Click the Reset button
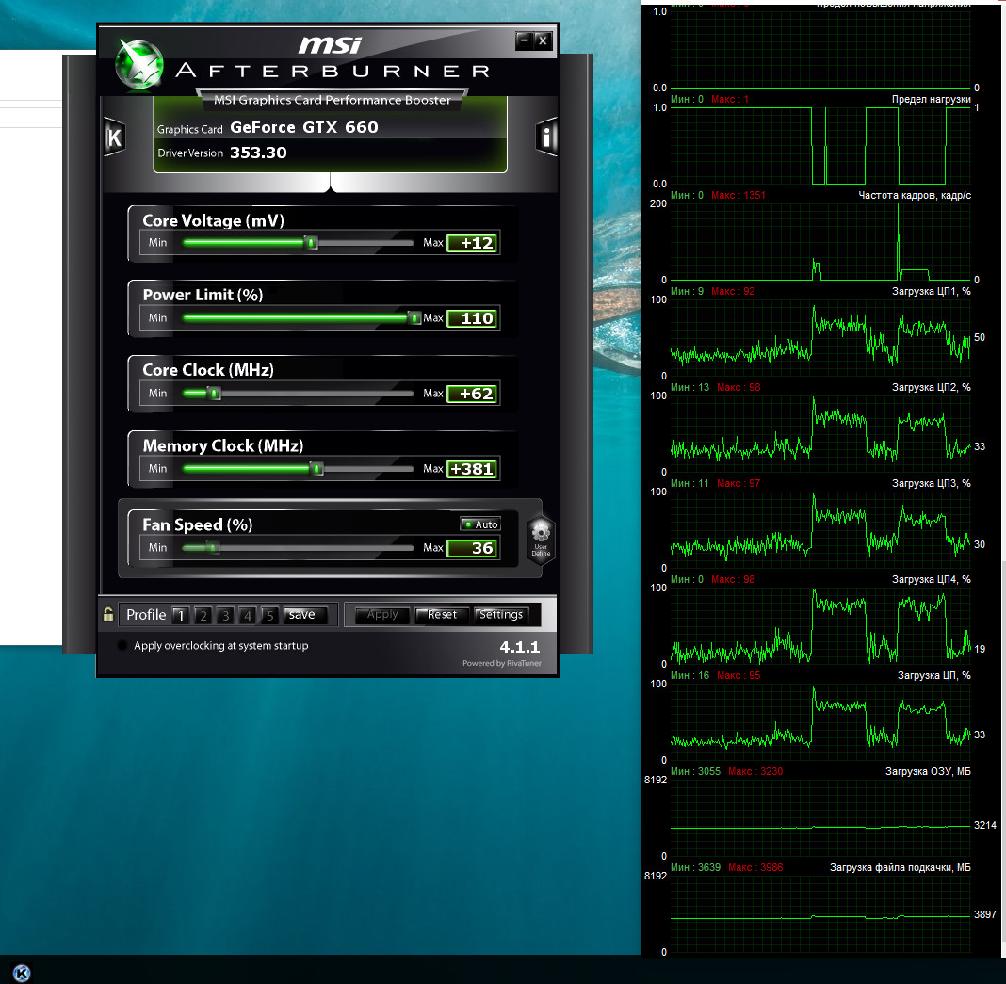The width and height of the screenshot is (1006, 984). coord(442,615)
